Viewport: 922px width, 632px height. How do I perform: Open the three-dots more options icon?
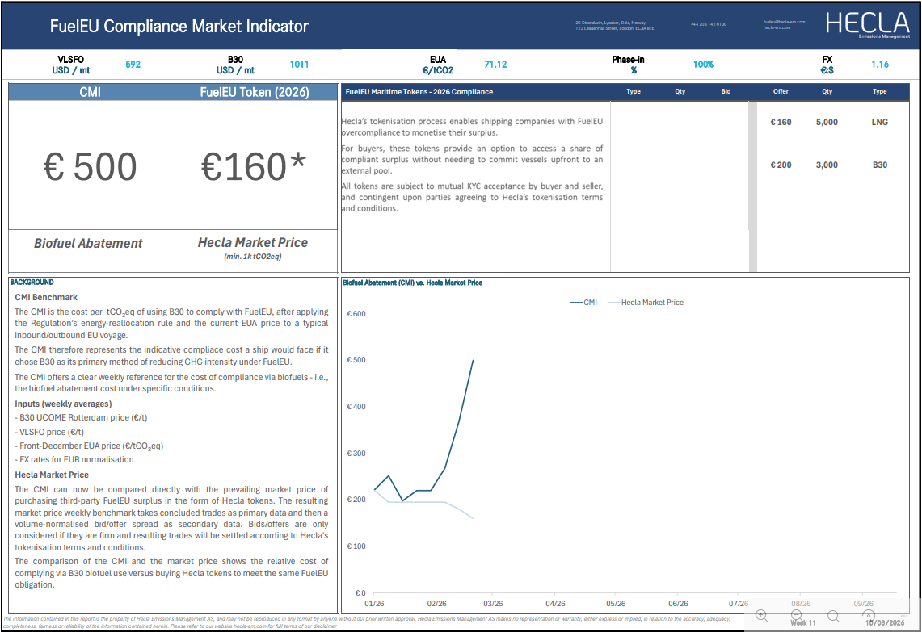(x=903, y=616)
